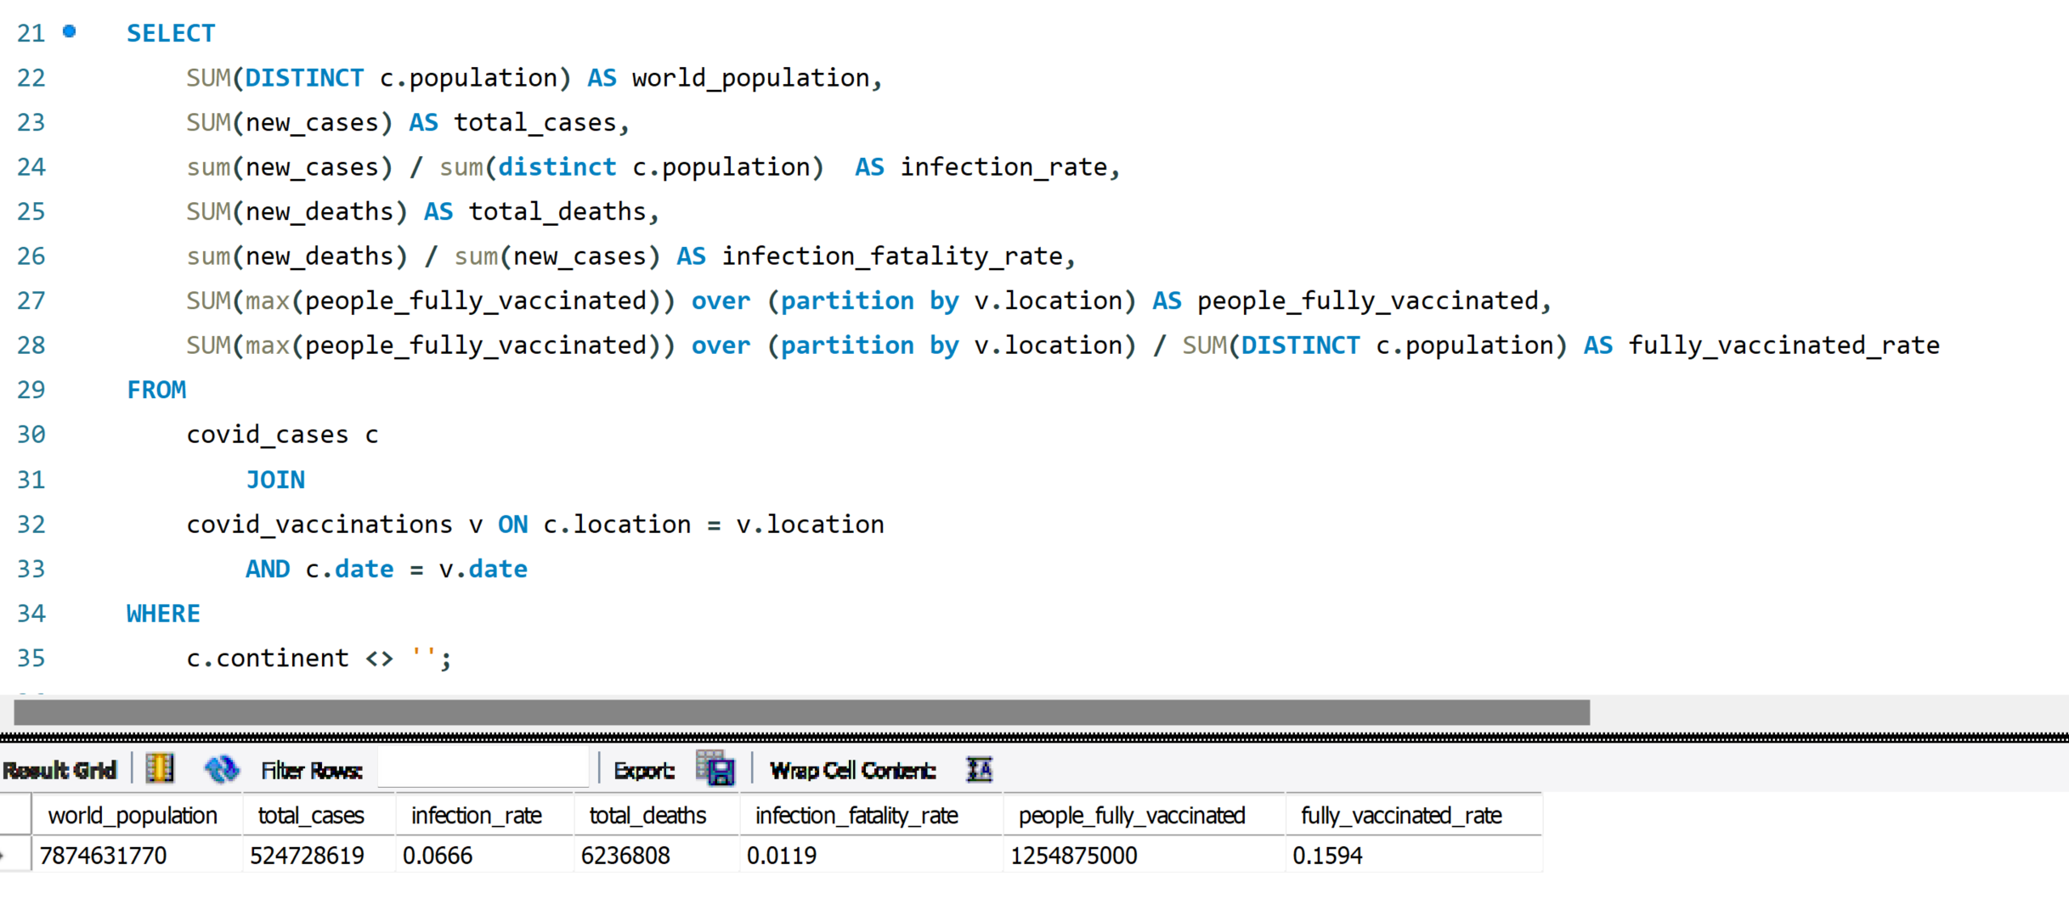Click line number 28 in the gutter

coord(31,345)
